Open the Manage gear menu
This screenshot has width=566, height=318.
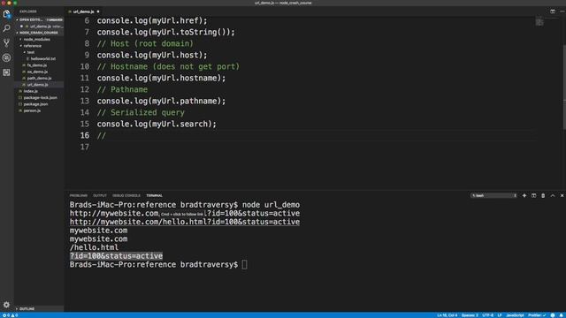click(6, 305)
